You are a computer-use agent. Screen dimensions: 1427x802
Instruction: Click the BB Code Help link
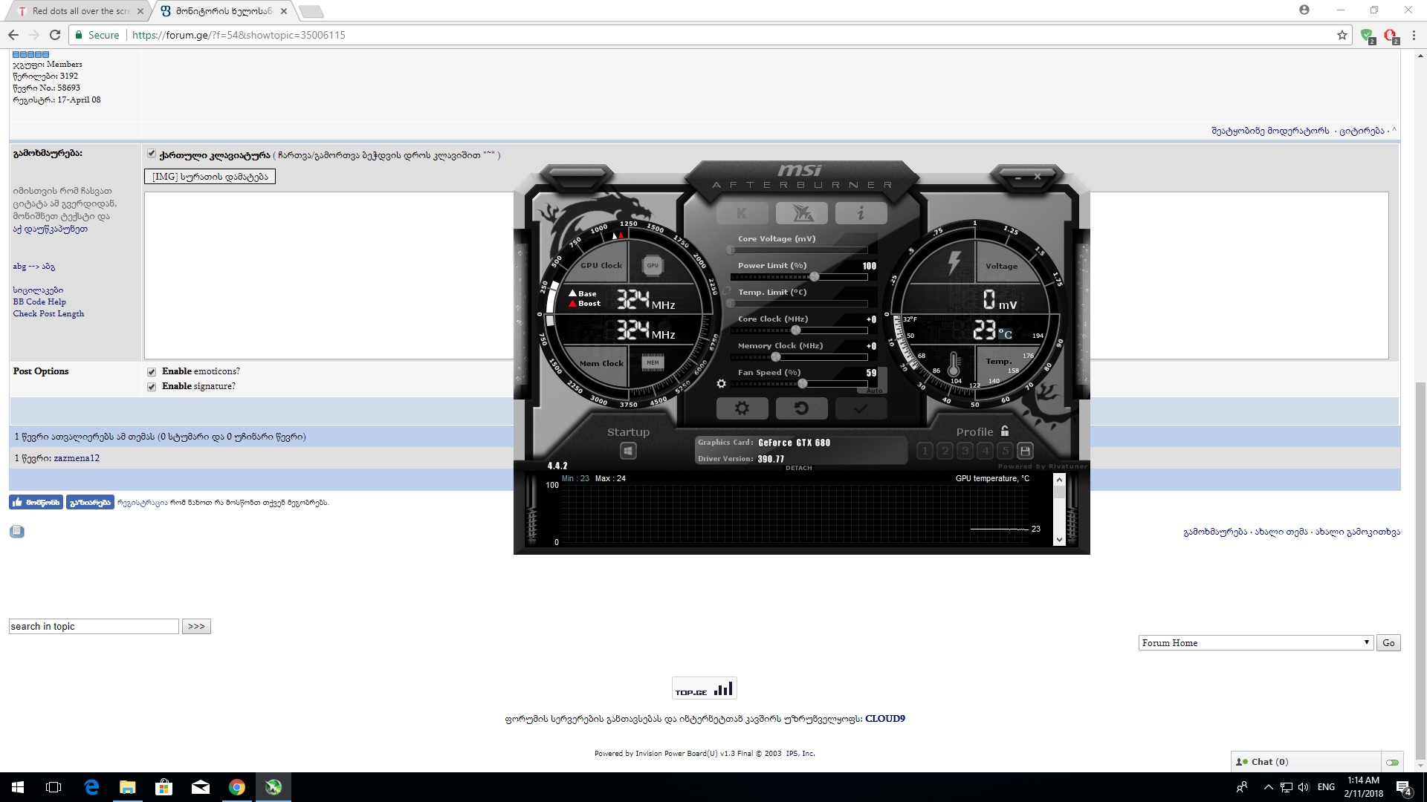pos(39,302)
